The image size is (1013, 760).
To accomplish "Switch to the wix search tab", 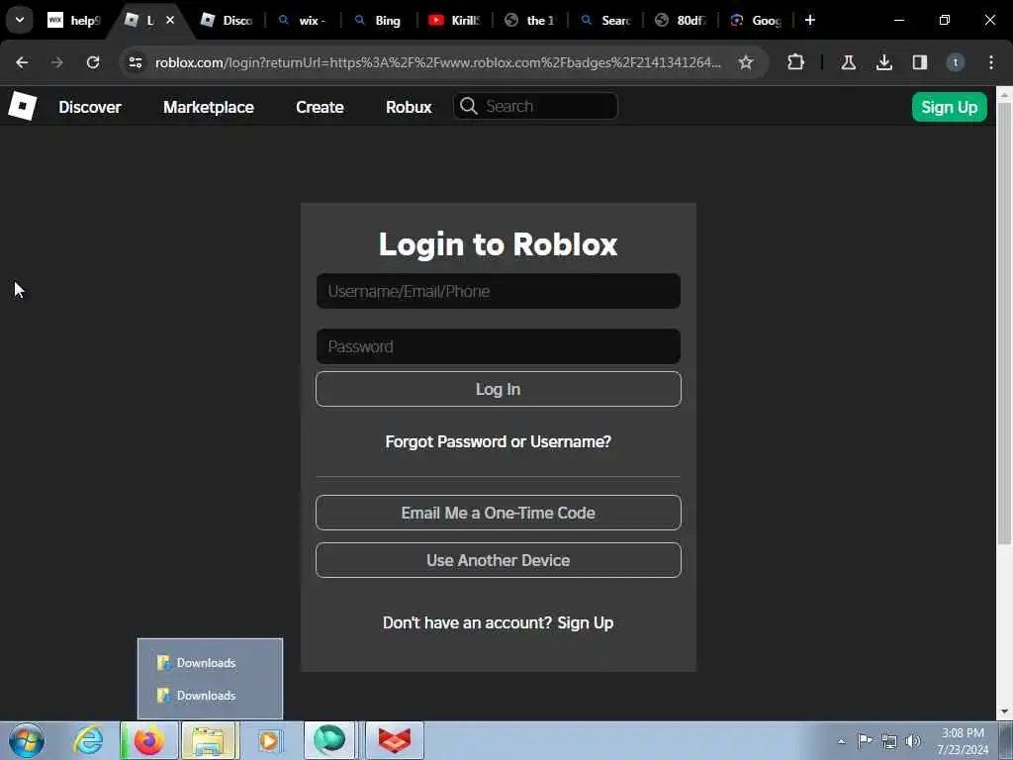I will pos(303,20).
